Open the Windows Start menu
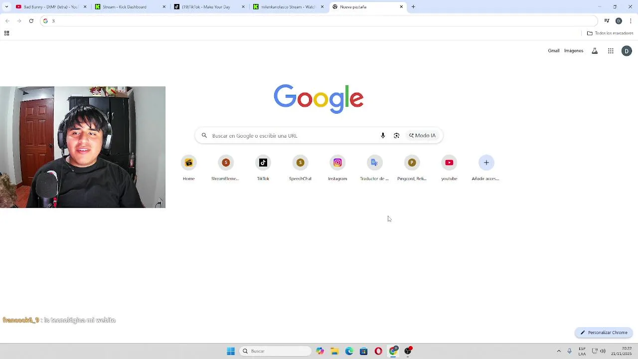This screenshot has width=638, height=359. 231,351
